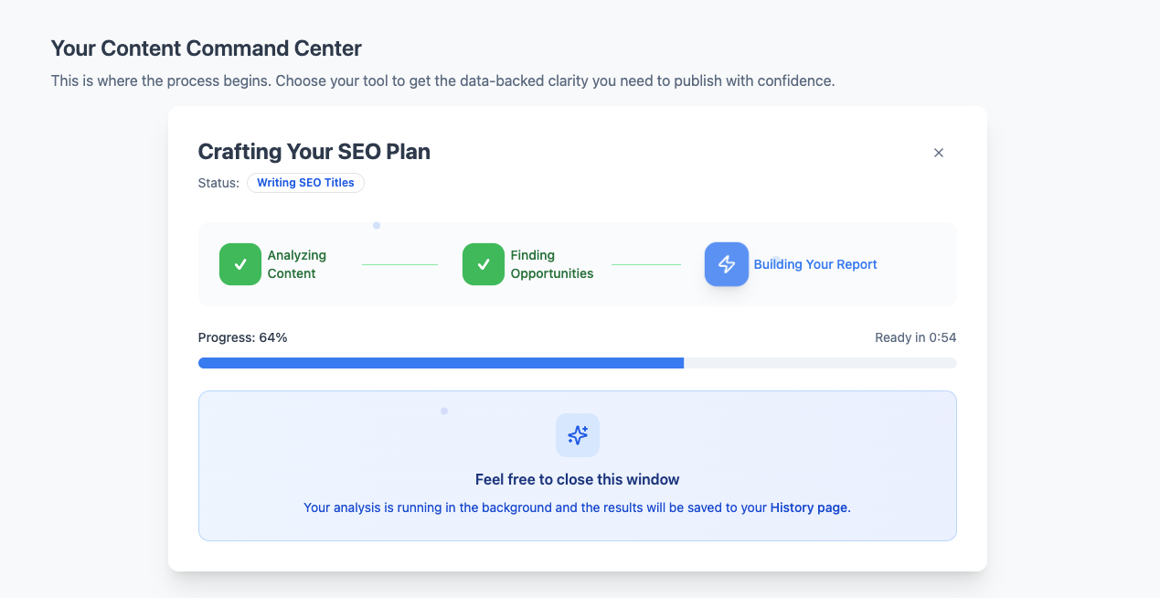1160x598 pixels.
Task: Click the unfilled gray part of progress bar
Action: pyautogui.click(x=820, y=363)
